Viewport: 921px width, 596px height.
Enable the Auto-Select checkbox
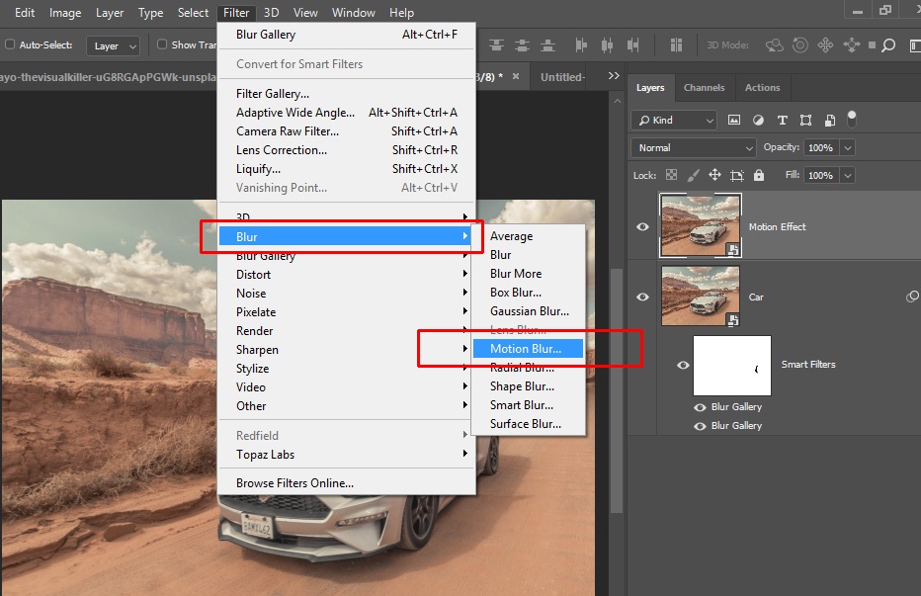[10, 44]
